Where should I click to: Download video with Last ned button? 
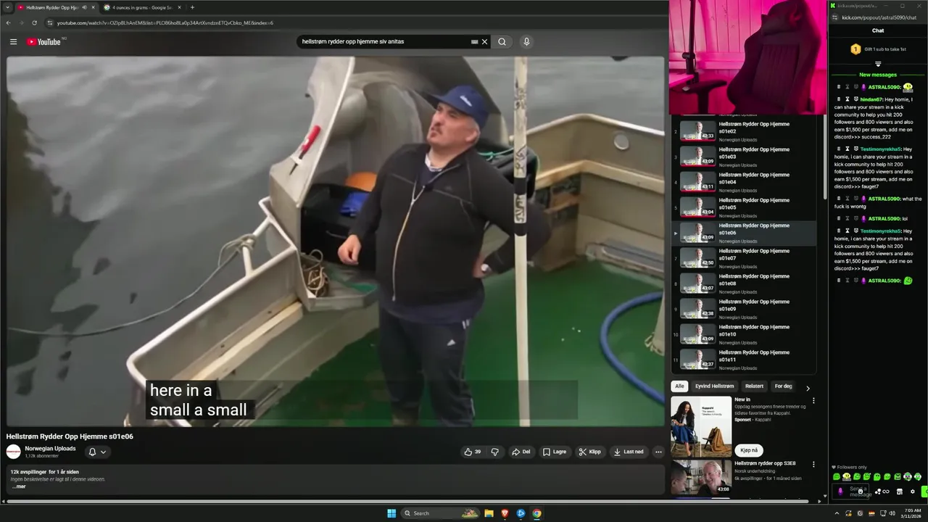pos(629,452)
